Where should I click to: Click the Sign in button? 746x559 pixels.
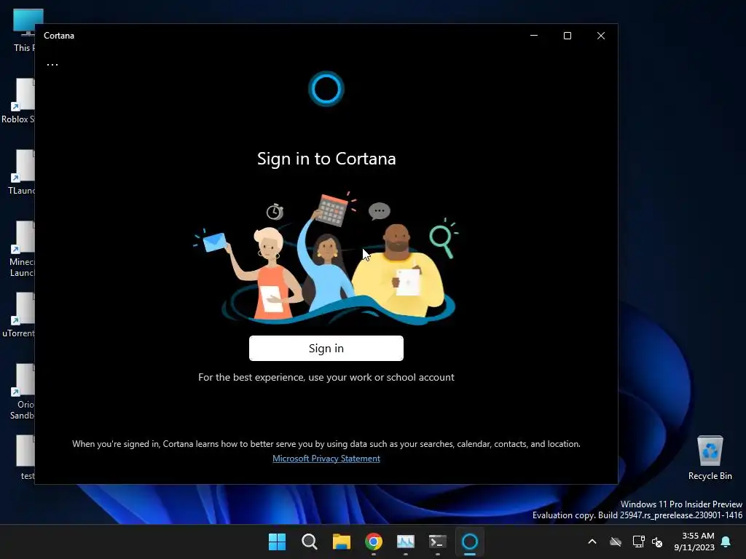(326, 348)
